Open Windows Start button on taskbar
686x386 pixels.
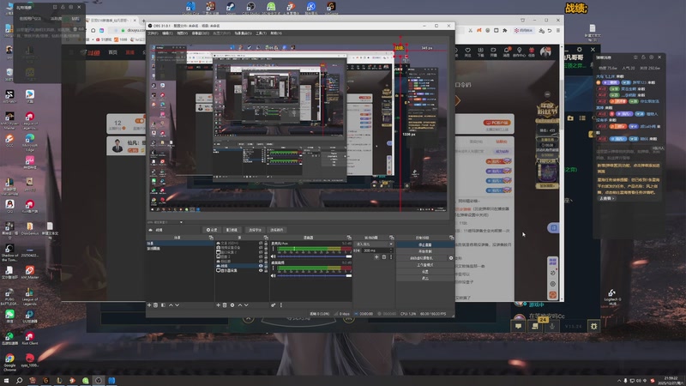pos(6,380)
